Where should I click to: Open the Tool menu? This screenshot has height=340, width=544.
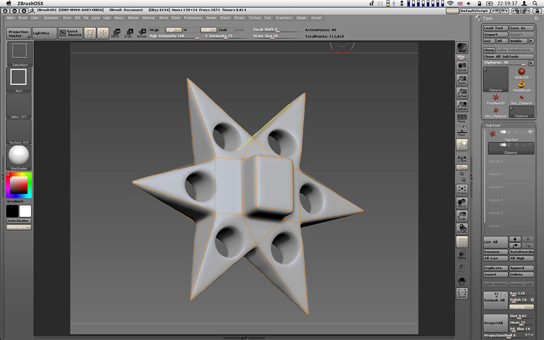[268, 17]
